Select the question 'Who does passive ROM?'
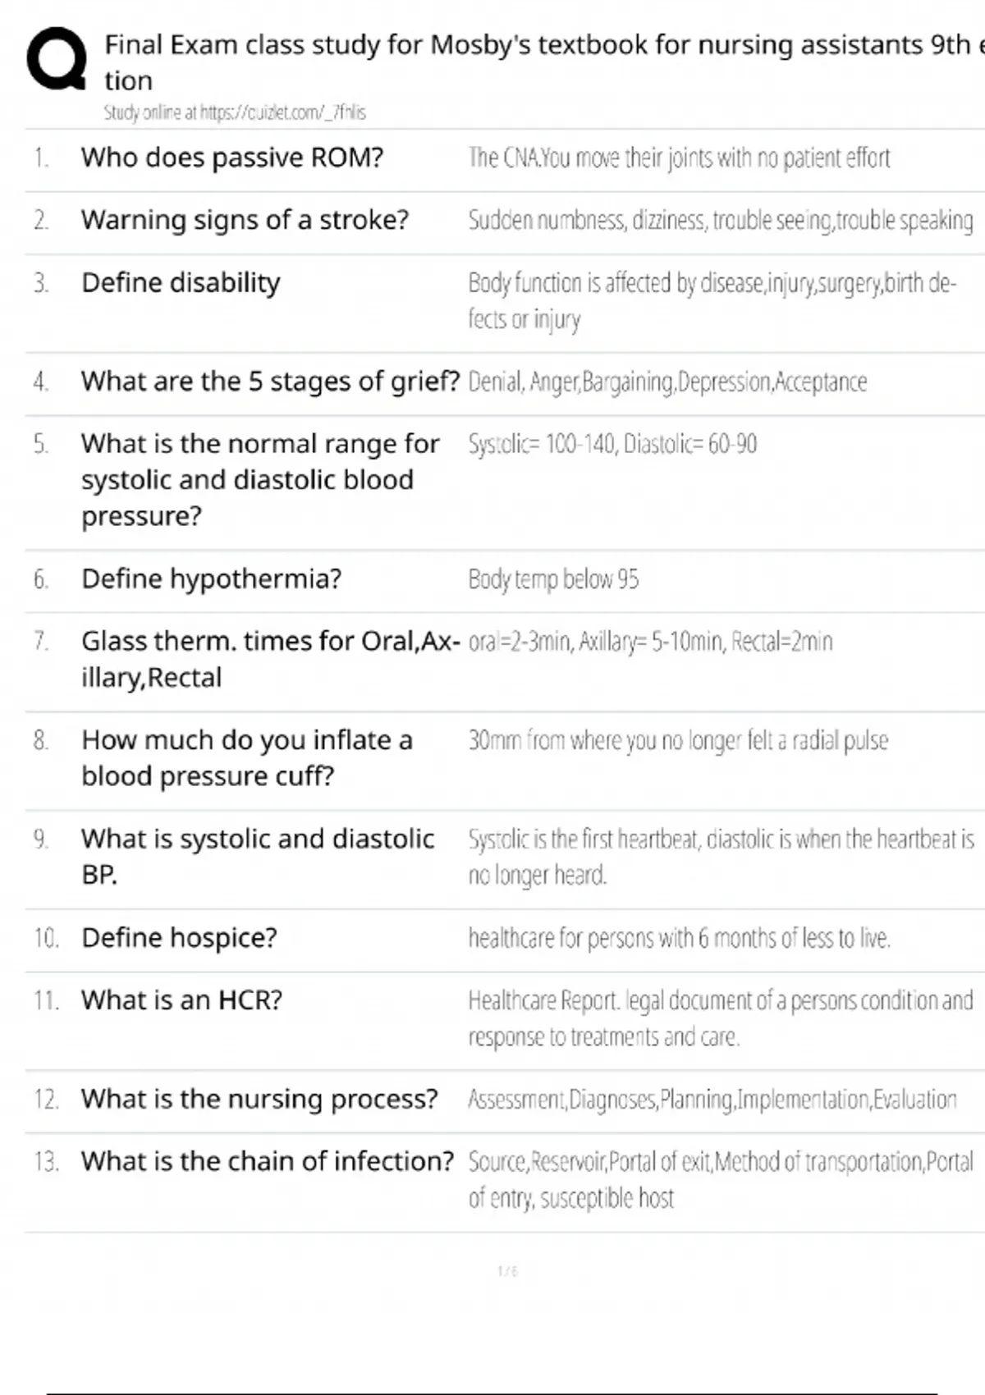 pos(231,158)
